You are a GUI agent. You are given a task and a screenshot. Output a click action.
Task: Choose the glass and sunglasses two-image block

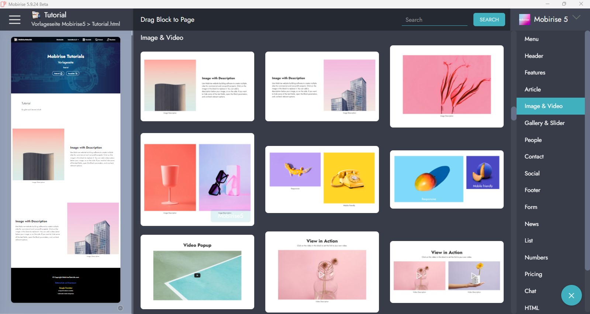(197, 179)
